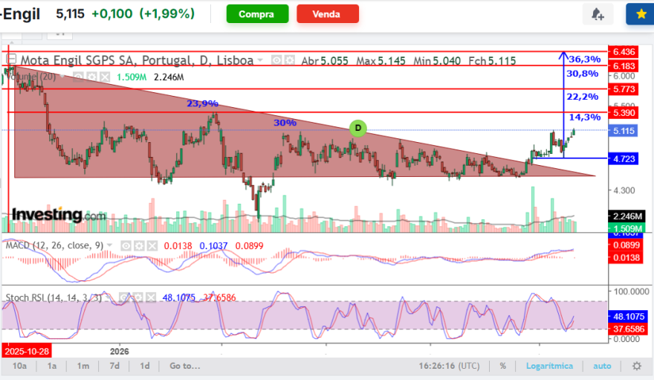The image size is (654, 380).
Task: Click the 5.773 red price line label
Action: tap(623, 88)
